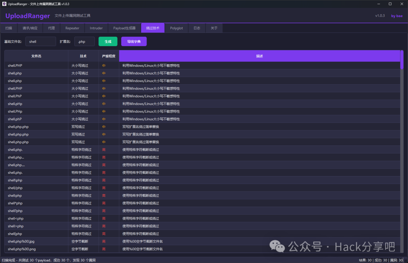This screenshot has height=263, width=408.
Task: Switch to the 扫描 tab
Action: click(x=9, y=28)
